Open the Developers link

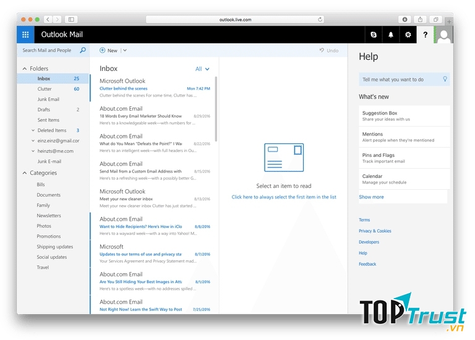pyautogui.click(x=369, y=242)
